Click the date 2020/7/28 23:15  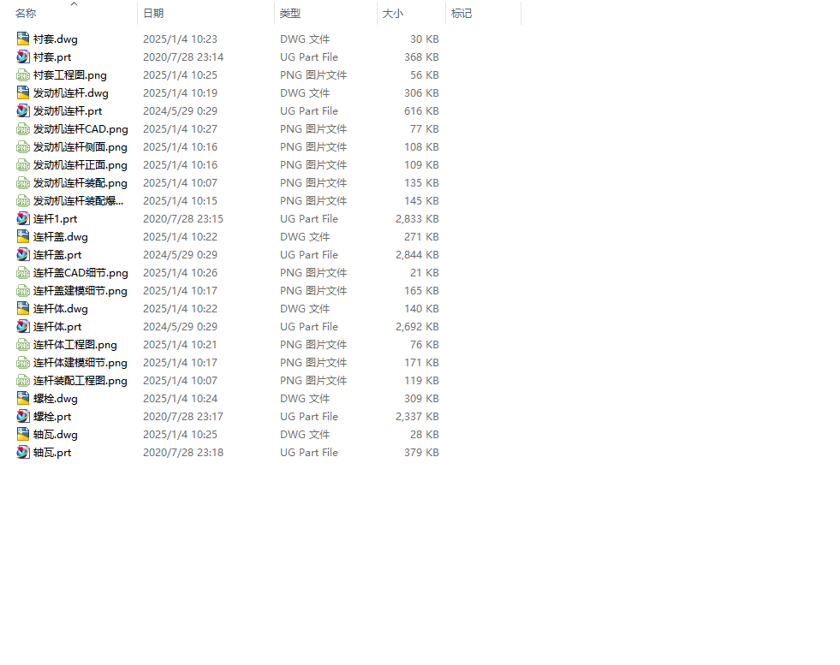(x=182, y=219)
